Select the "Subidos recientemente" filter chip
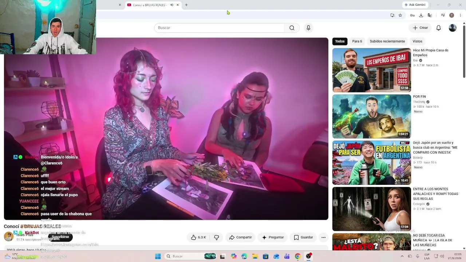The width and height of the screenshot is (466, 262). pyautogui.click(x=387, y=41)
